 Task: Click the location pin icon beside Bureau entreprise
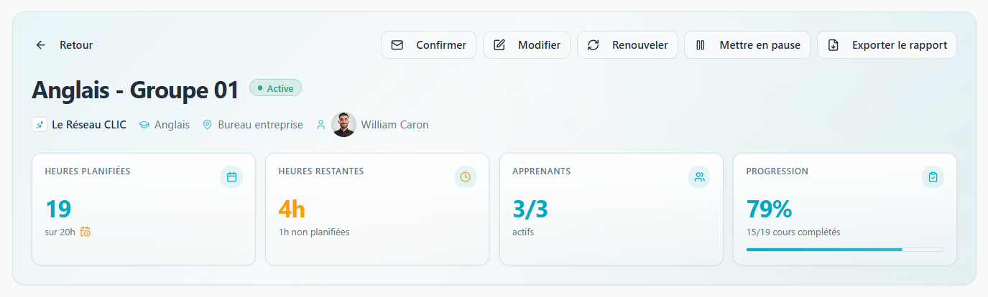pos(207,125)
